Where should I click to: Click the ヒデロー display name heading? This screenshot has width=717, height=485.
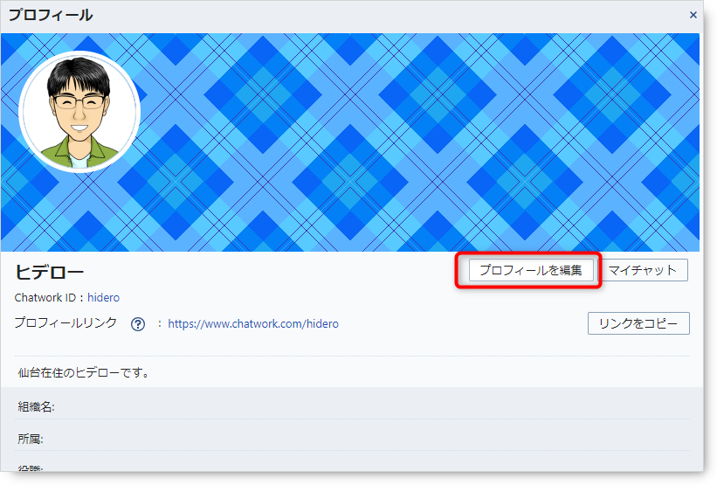(50, 272)
